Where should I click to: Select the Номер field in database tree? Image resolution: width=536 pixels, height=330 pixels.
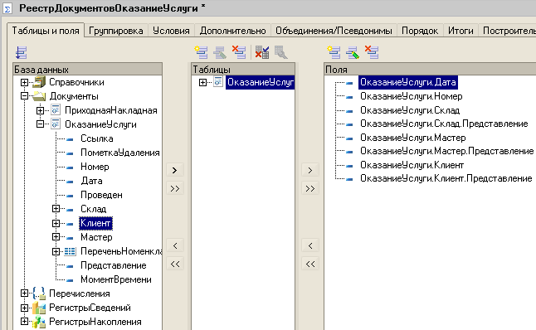click(95, 167)
